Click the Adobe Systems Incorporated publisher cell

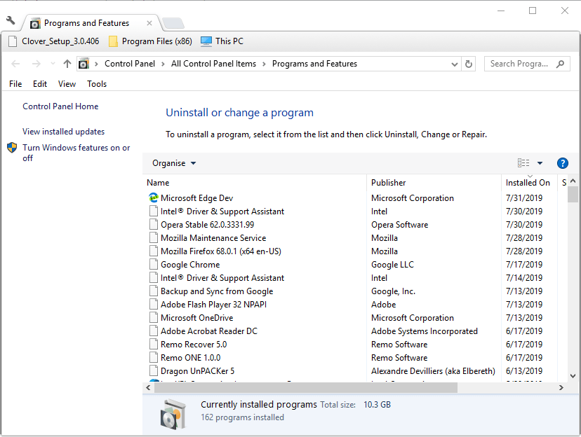click(x=425, y=331)
